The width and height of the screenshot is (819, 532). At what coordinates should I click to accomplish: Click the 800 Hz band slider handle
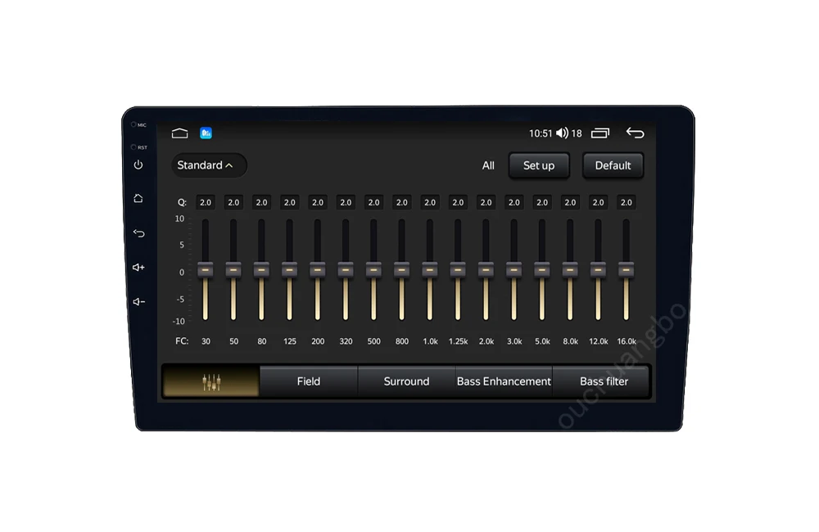[401, 270]
